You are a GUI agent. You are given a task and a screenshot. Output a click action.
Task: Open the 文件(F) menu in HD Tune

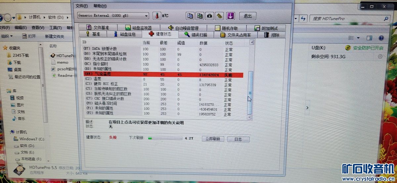click(82, 6)
